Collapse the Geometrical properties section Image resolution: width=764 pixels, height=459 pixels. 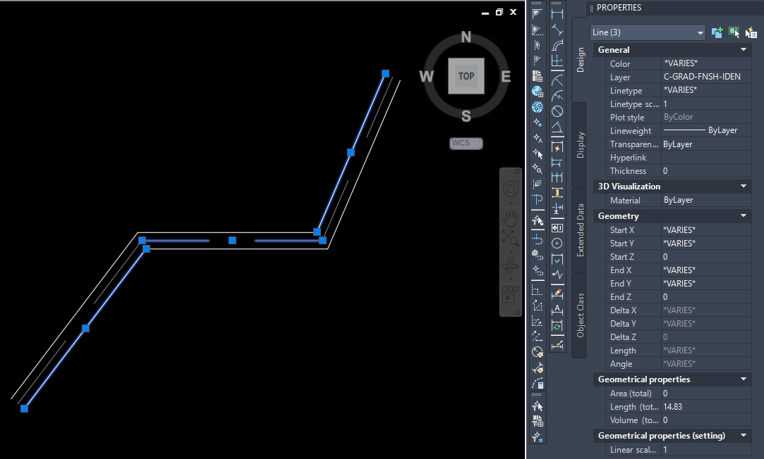(x=744, y=379)
